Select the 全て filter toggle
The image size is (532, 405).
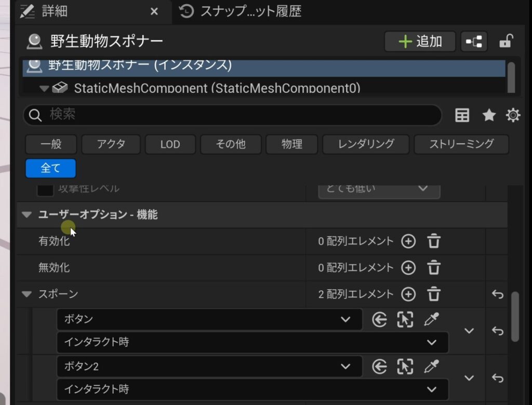50,168
